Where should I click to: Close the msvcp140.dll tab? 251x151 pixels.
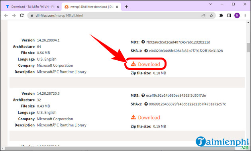[117, 7]
